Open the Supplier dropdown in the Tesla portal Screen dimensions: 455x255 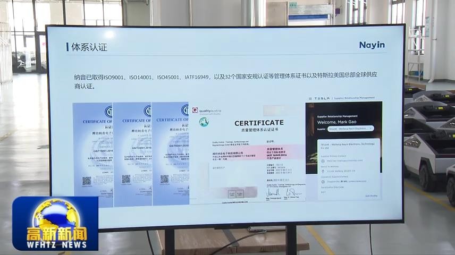350,129
